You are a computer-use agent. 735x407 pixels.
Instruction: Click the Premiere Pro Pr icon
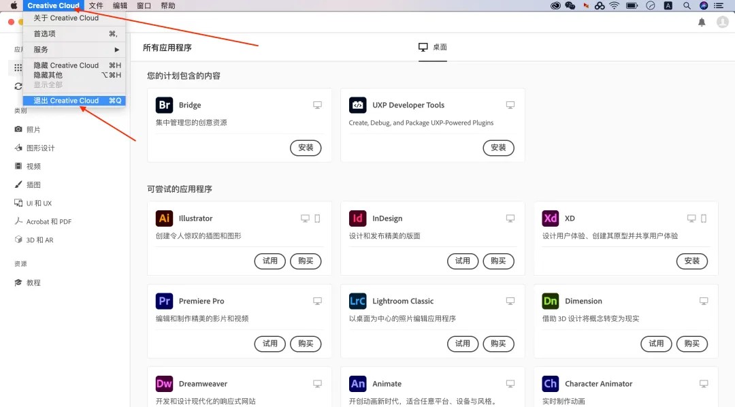click(164, 301)
